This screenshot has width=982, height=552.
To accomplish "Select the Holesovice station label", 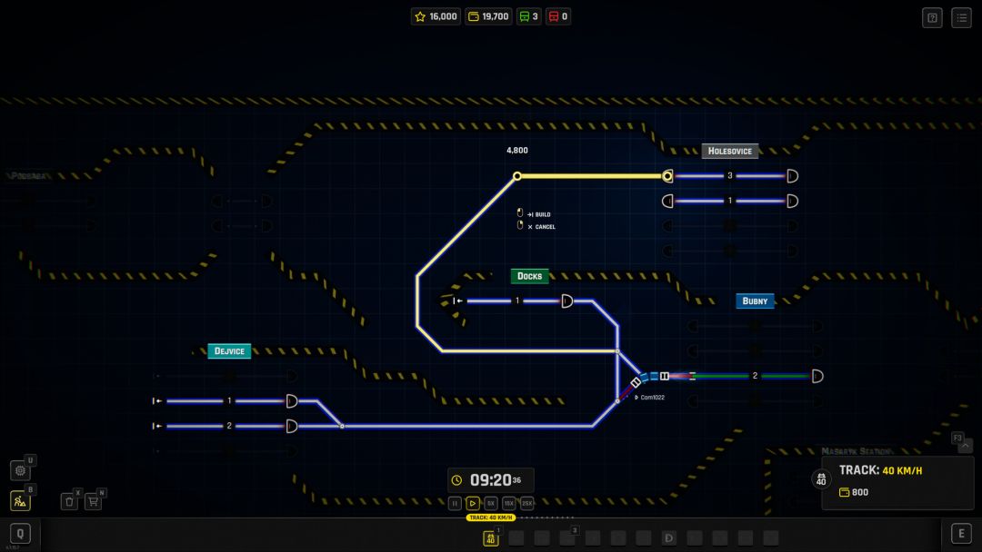I will tap(730, 151).
